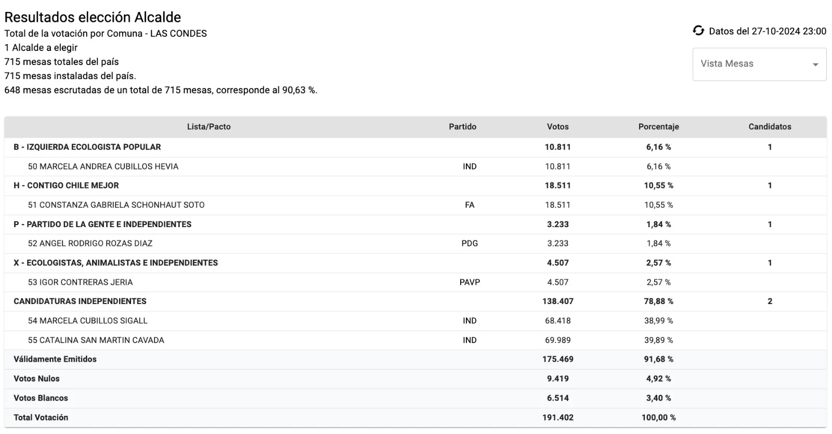Click the 1 Alcalde a elegir line
The width and height of the screenshot is (832, 434).
[41, 48]
